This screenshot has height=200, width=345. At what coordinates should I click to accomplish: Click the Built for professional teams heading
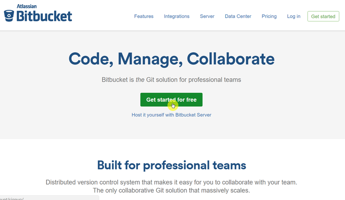click(x=172, y=165)
